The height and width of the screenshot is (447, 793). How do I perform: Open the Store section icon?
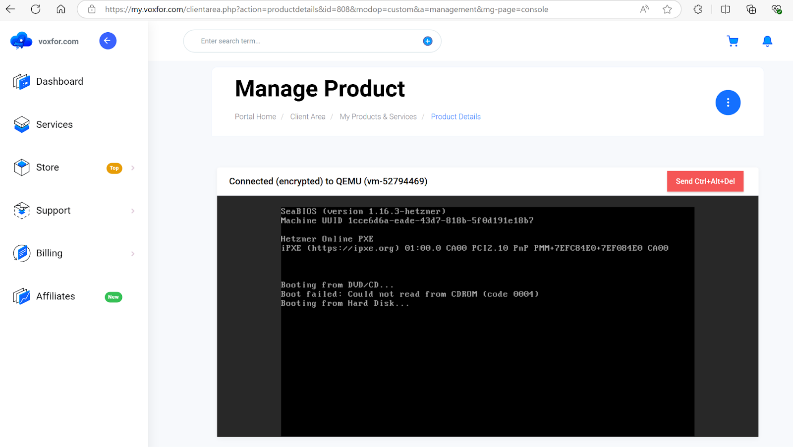(x=21, y=167)
